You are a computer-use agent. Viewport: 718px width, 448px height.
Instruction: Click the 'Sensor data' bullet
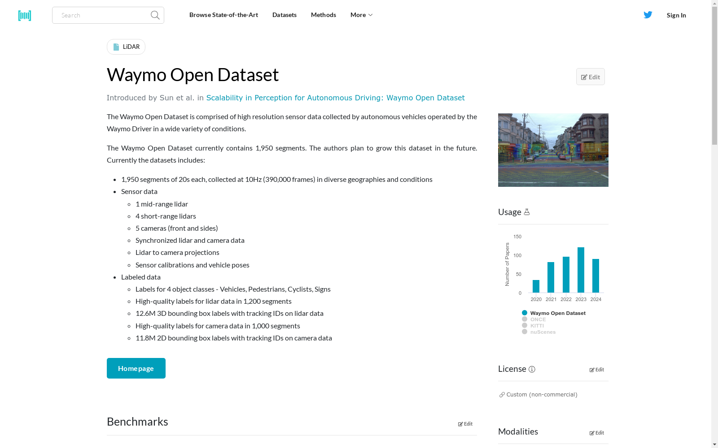pyautogui.click(x=139, y=191)
